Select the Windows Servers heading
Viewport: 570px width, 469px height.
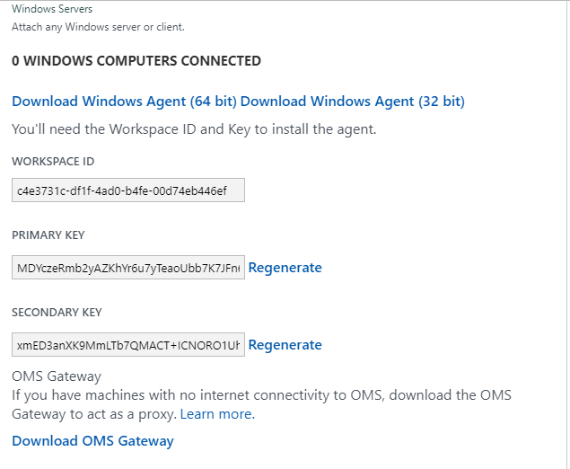click(x=52, y=9)
